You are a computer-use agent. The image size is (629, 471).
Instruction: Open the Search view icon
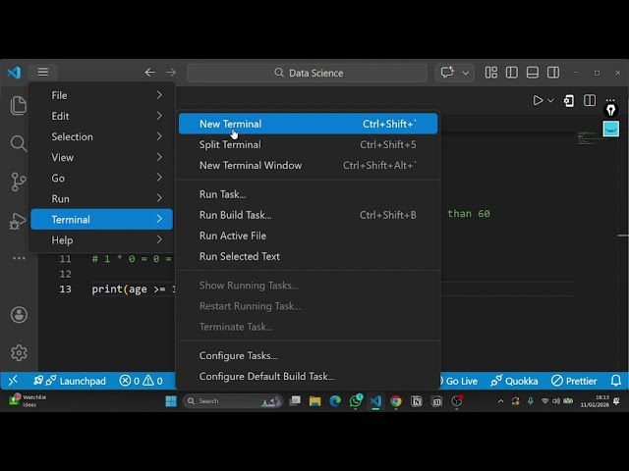[19, 143]
